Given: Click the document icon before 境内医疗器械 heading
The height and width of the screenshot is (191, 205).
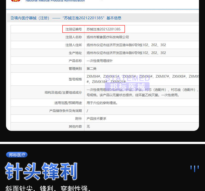Looking at the screenshot, I should click(x=12, y=18).
